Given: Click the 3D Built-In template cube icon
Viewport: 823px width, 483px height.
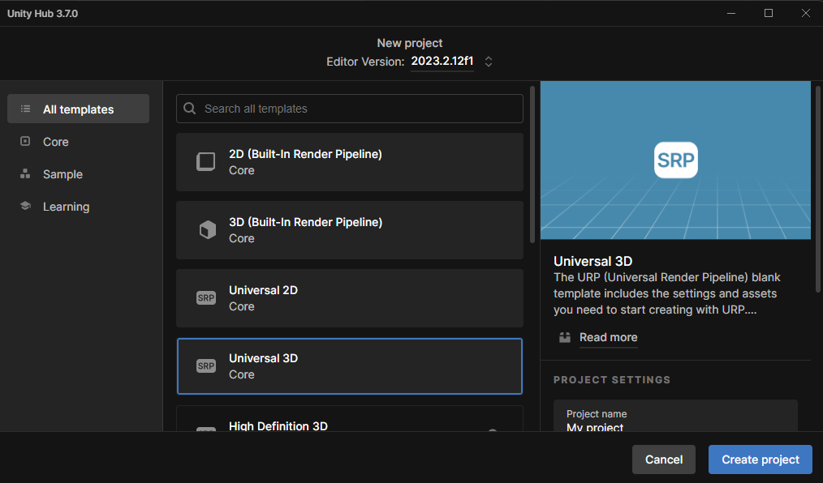Looking at the screenshot, I should point(207,229).
